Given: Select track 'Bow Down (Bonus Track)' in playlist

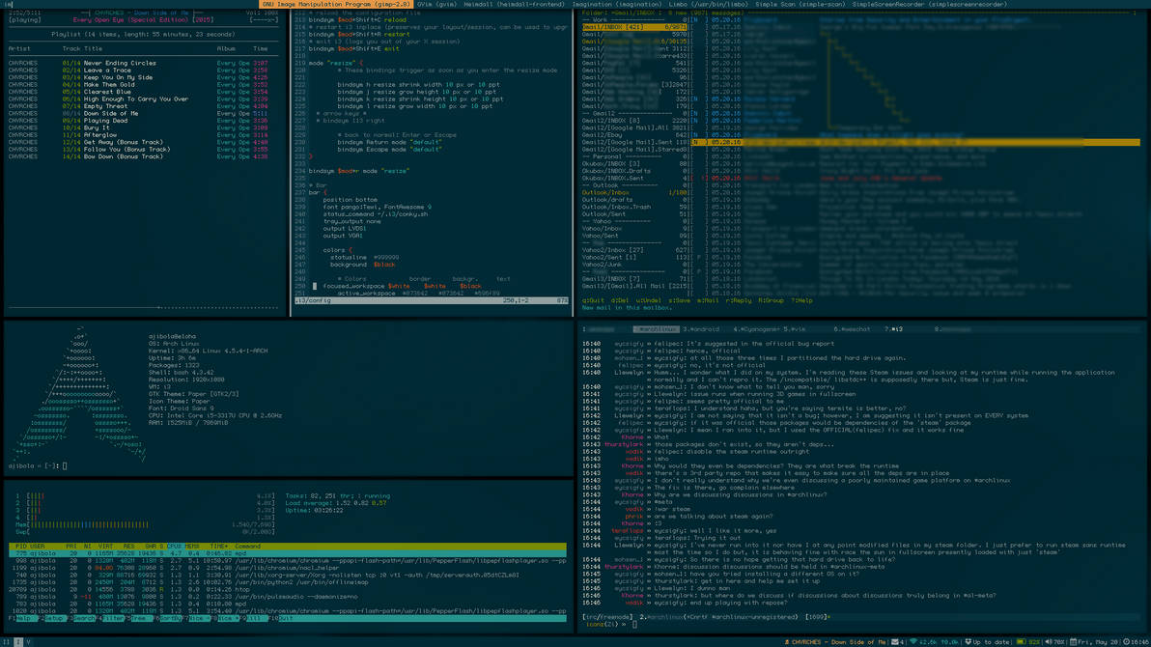Looking at the screenshot, I should click(139, 156).
